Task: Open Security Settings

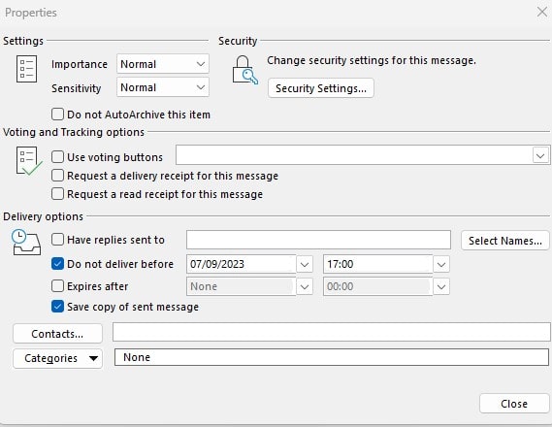Action: tap(321, 88)
